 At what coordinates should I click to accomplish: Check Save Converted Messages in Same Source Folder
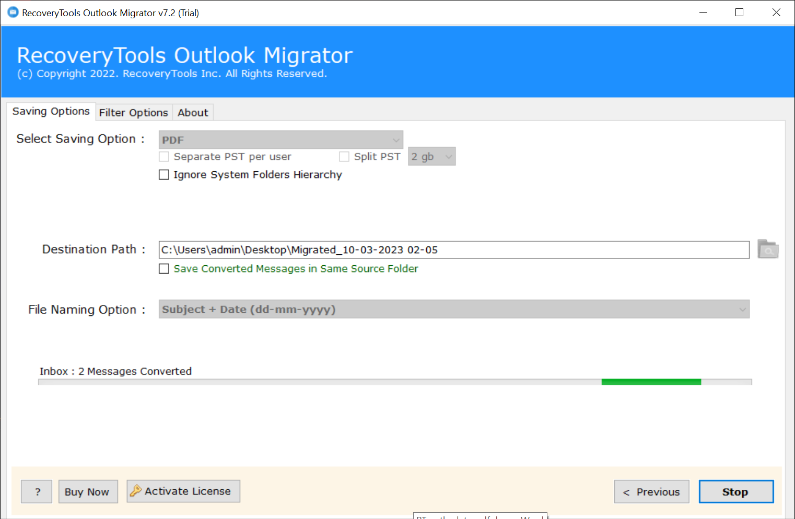click(x=164, y=269)
